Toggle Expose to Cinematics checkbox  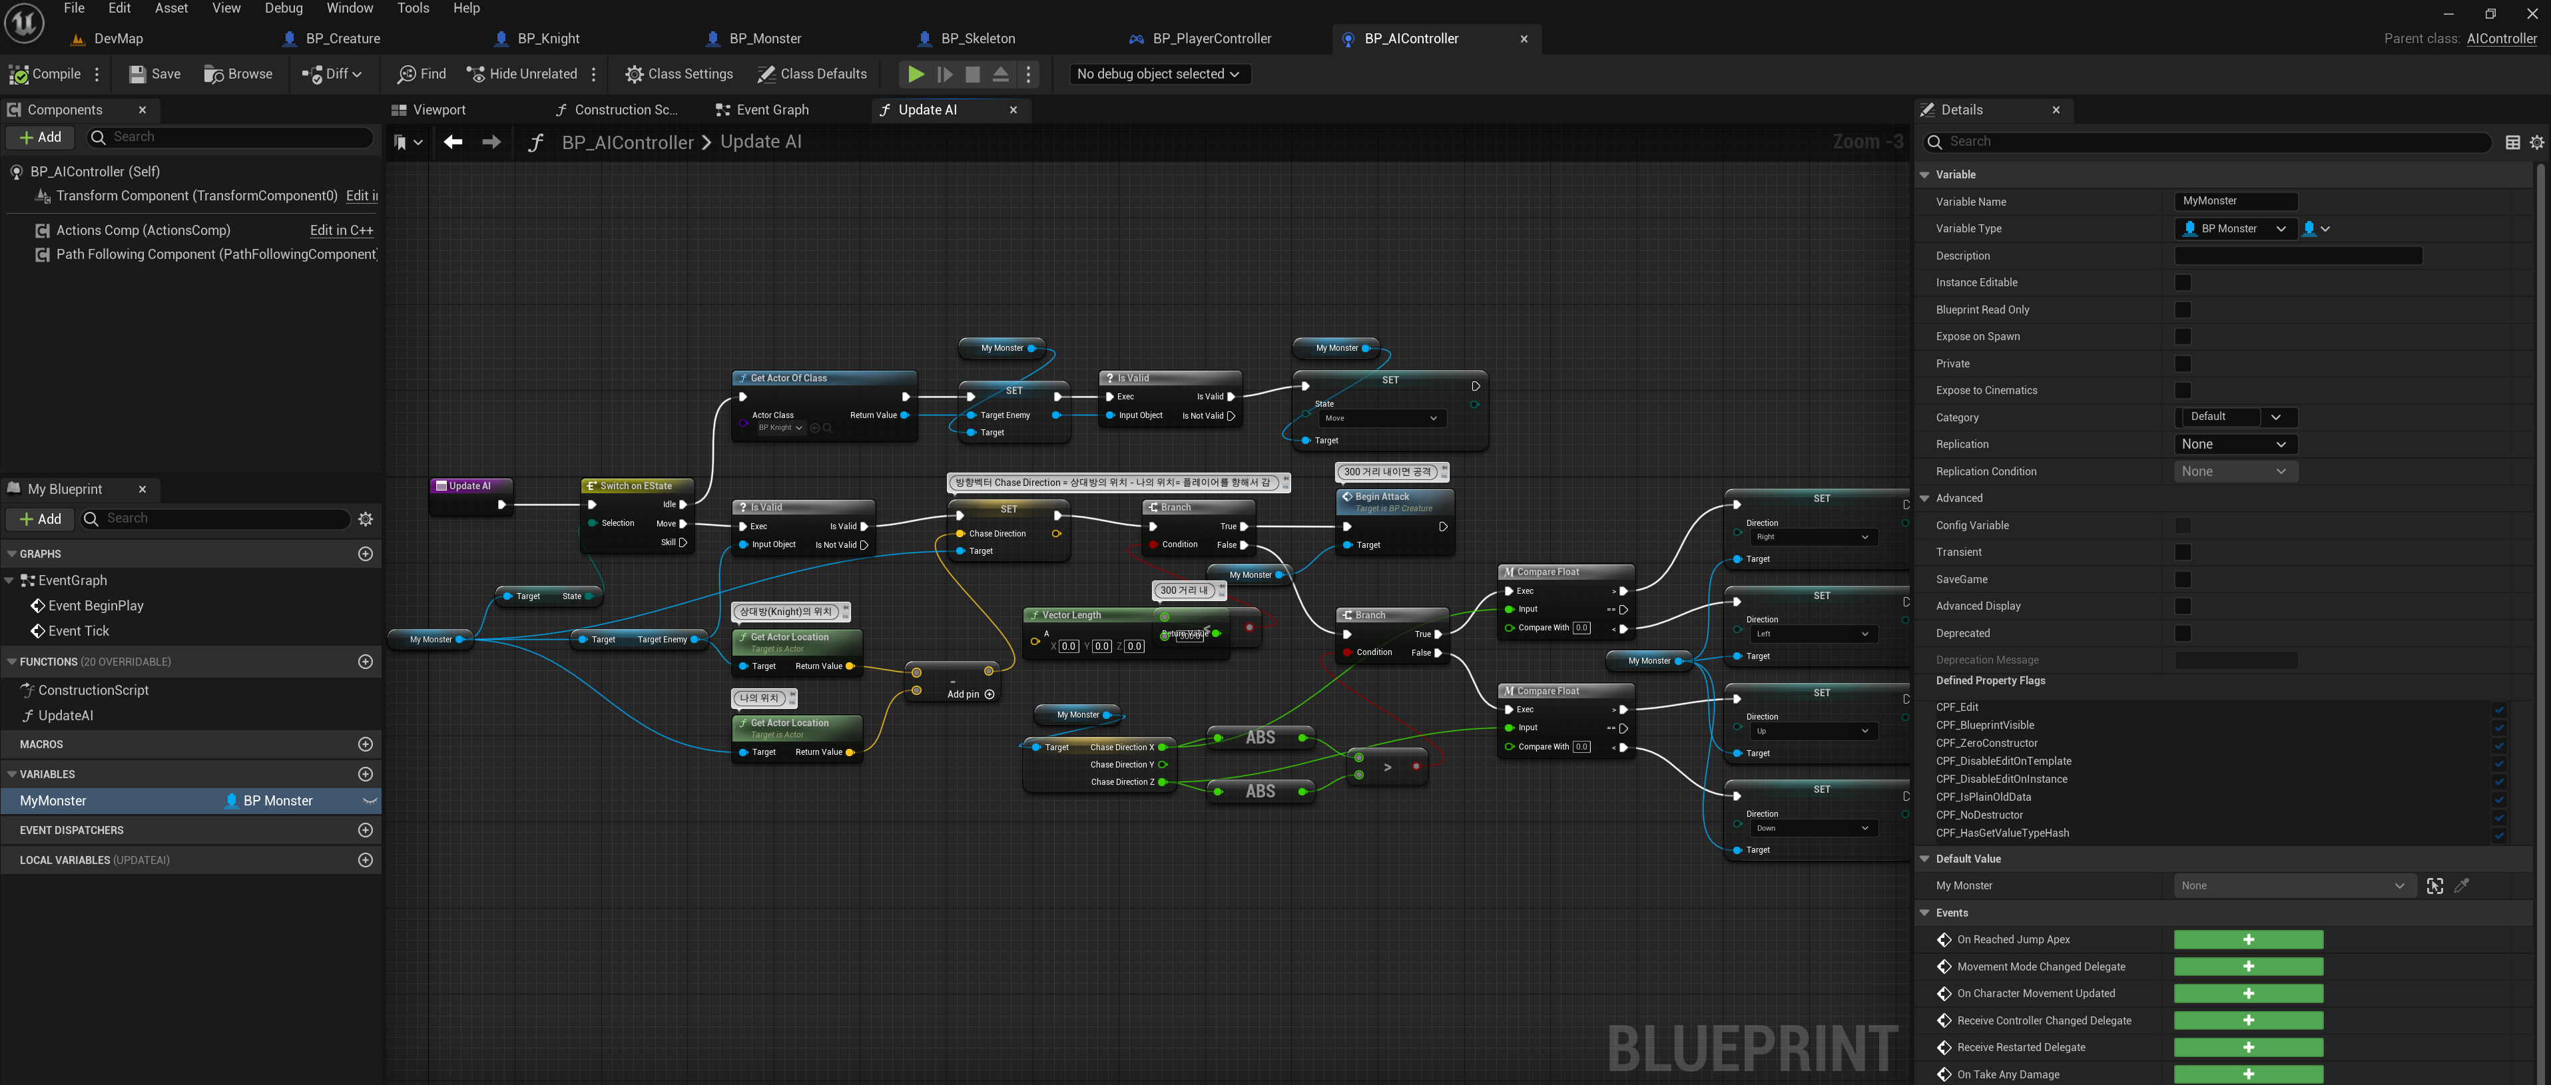pyautogui.click(x=2183, y=391)
